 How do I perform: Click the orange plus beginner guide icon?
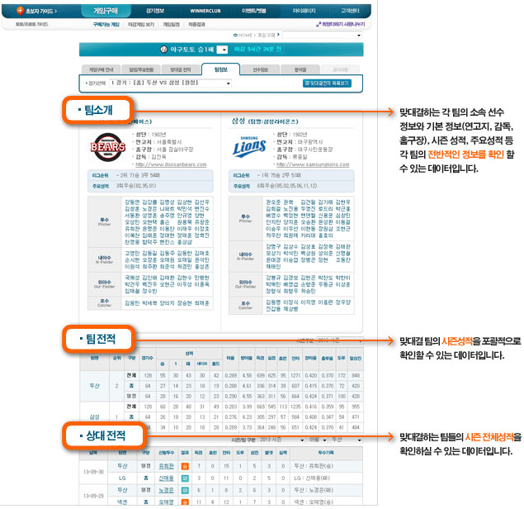point(20,11)
